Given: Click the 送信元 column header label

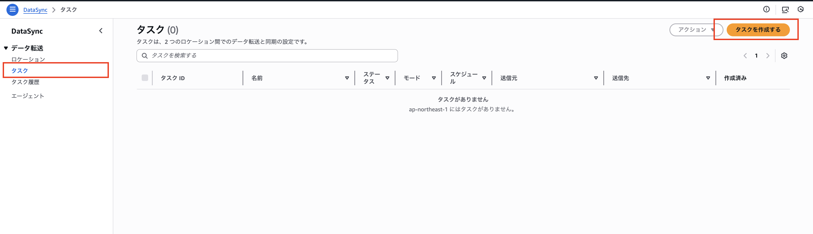Looking at the screenshot, I should tap(508, 78).
